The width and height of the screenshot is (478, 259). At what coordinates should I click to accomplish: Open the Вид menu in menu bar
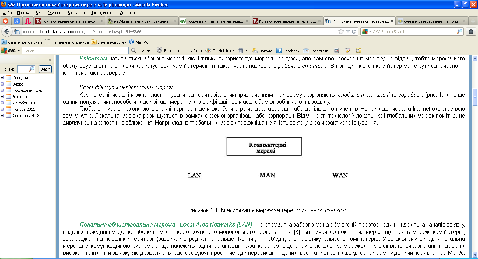tap(39, 13)
